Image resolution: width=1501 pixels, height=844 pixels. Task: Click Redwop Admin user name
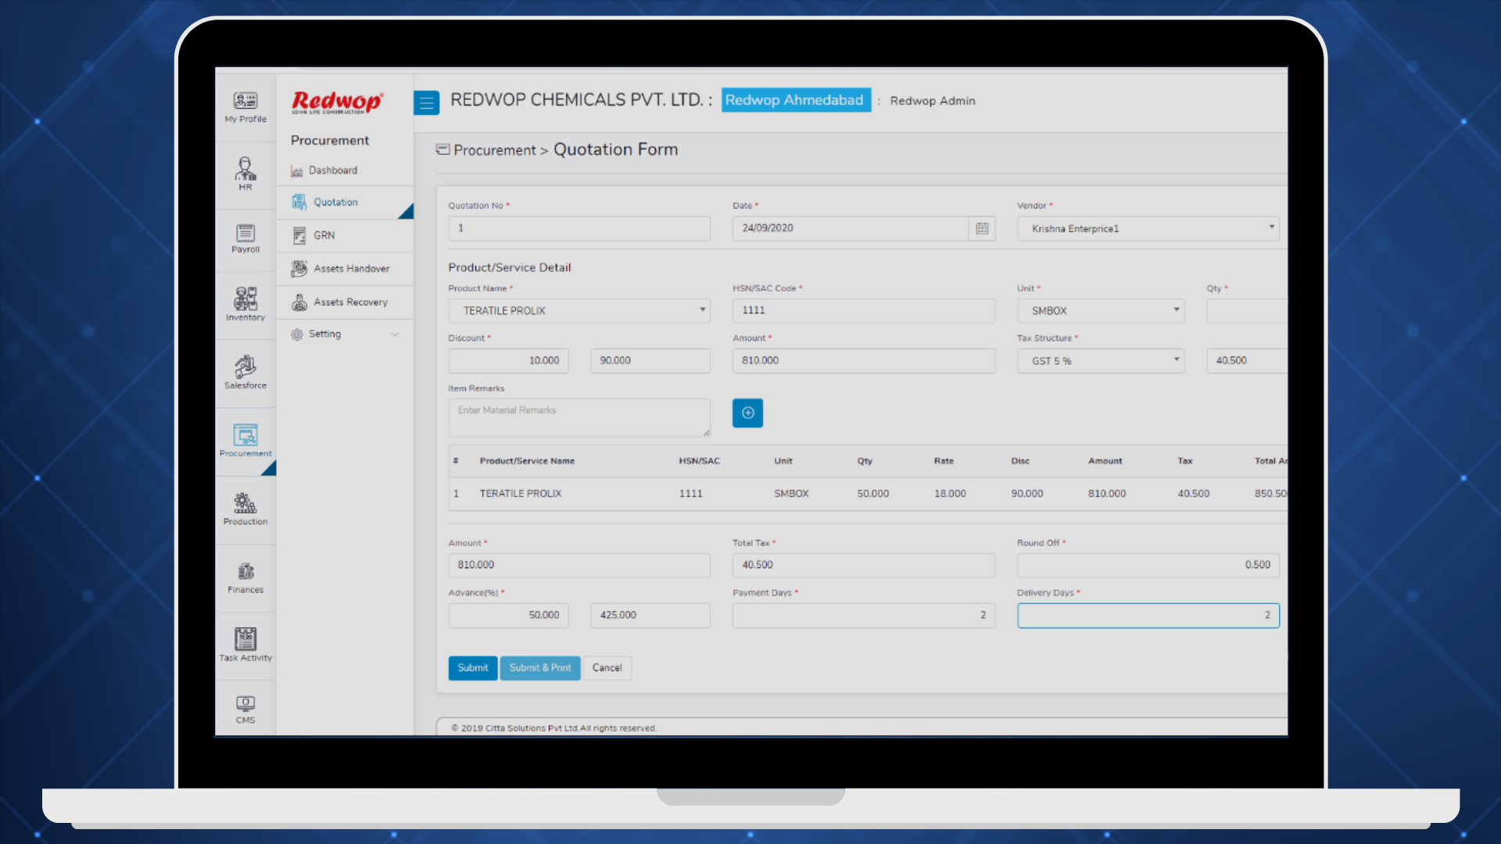[x=933, y=101]
